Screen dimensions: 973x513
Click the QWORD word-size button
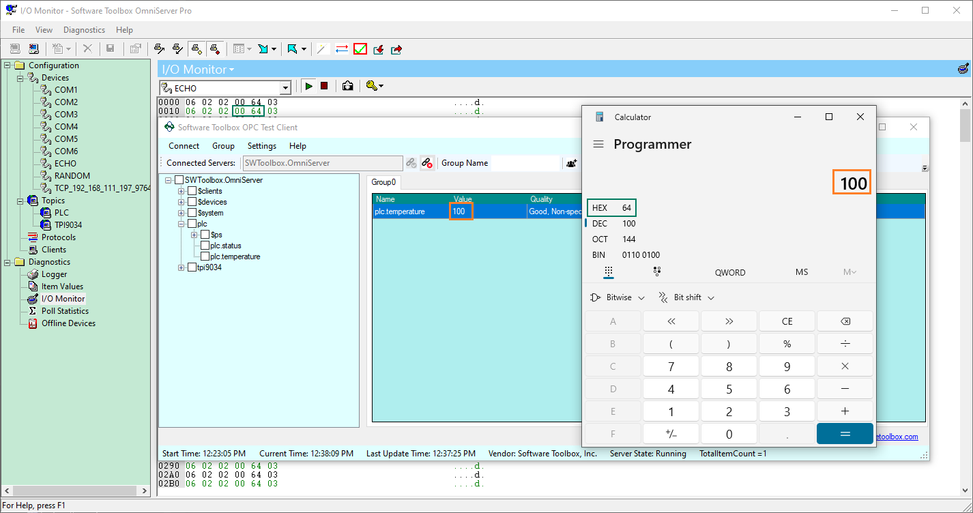(729, 272)
